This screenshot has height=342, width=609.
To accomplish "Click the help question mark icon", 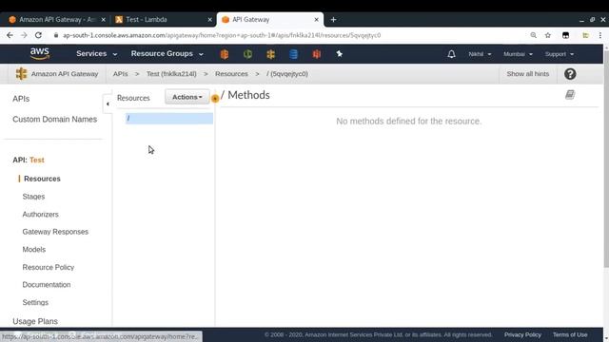I will (x=570, y=74).
